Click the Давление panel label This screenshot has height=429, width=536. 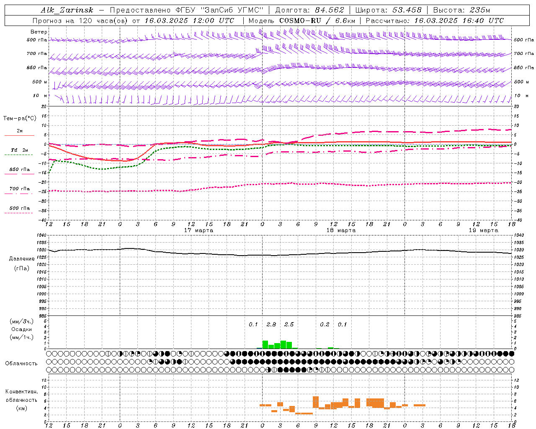[22, 259]
